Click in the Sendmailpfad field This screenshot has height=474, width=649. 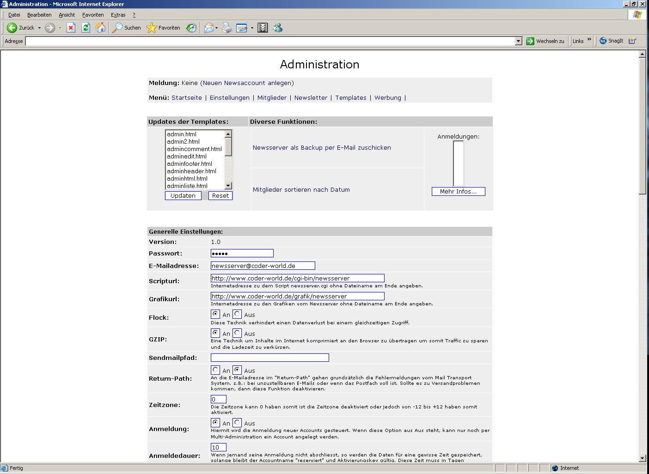tap(270, 358)
